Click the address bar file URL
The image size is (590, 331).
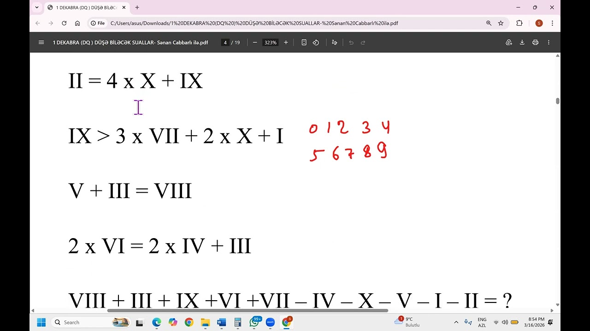click(254, 23)
